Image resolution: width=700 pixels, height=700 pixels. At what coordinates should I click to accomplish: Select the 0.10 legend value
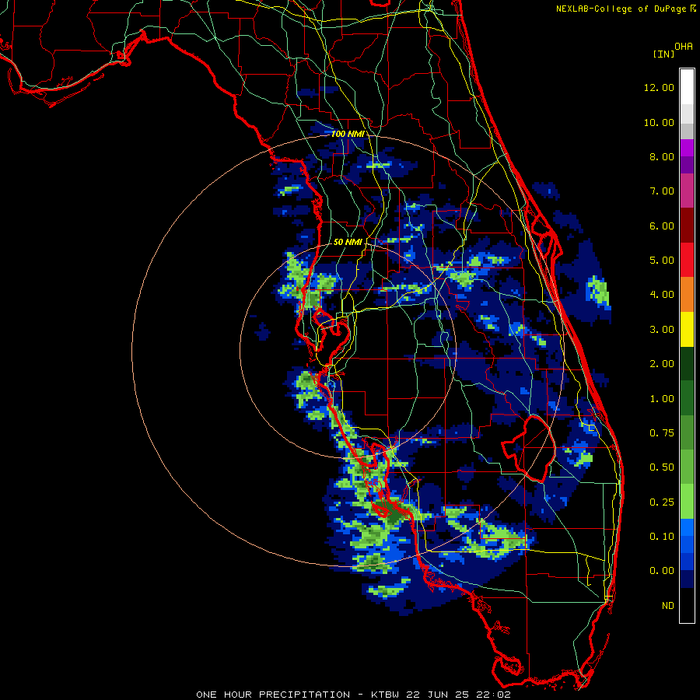662,537
